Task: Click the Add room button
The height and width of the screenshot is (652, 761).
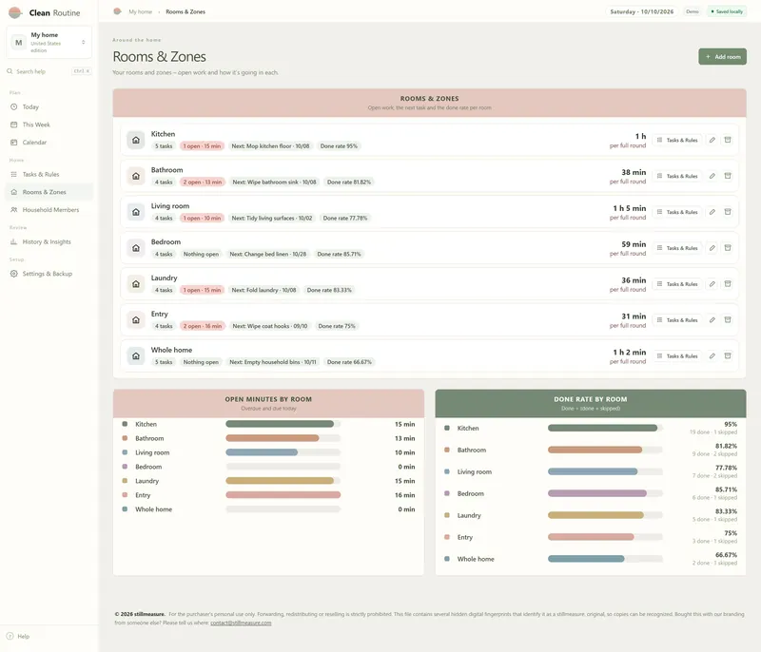Action: click(722, 57)
